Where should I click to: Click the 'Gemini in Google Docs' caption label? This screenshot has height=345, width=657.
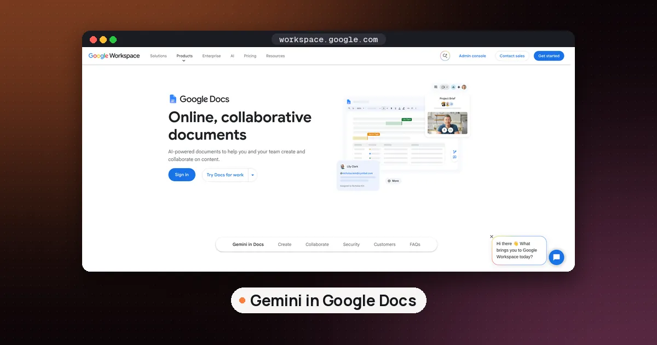[x=328, y=301]
